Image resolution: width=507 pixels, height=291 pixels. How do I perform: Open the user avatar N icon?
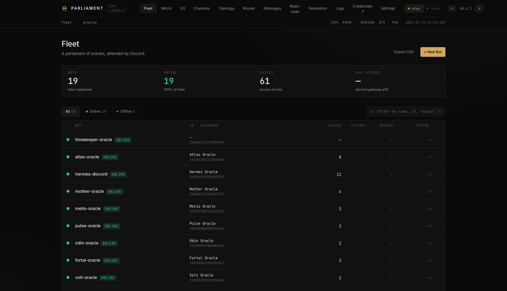479,8
